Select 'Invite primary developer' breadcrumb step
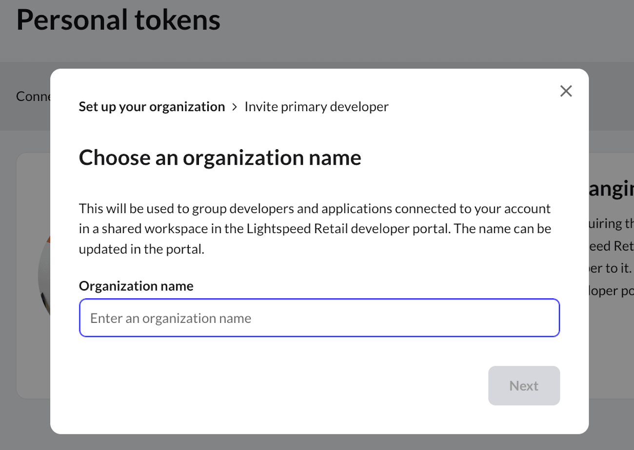The height and width of the screenshot is (450, 634). click(x=317, y=106)
